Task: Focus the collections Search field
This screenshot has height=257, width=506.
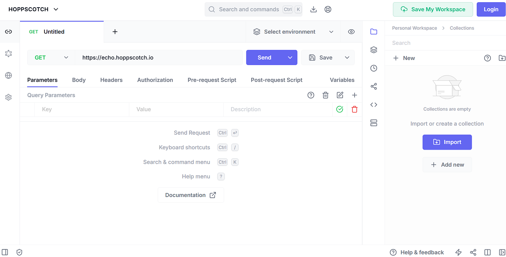Action: point(445,43)
